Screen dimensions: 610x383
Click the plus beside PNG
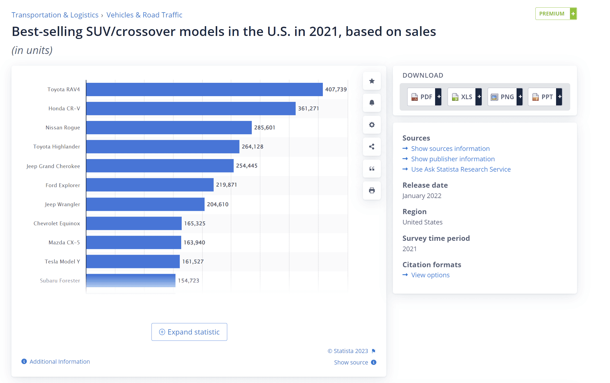(x=520, y=97)
